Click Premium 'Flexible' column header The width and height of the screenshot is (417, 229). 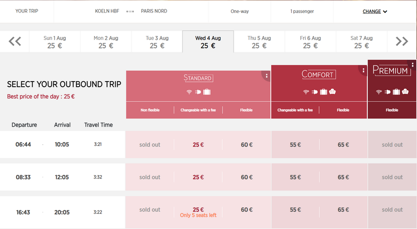(392, 110)
